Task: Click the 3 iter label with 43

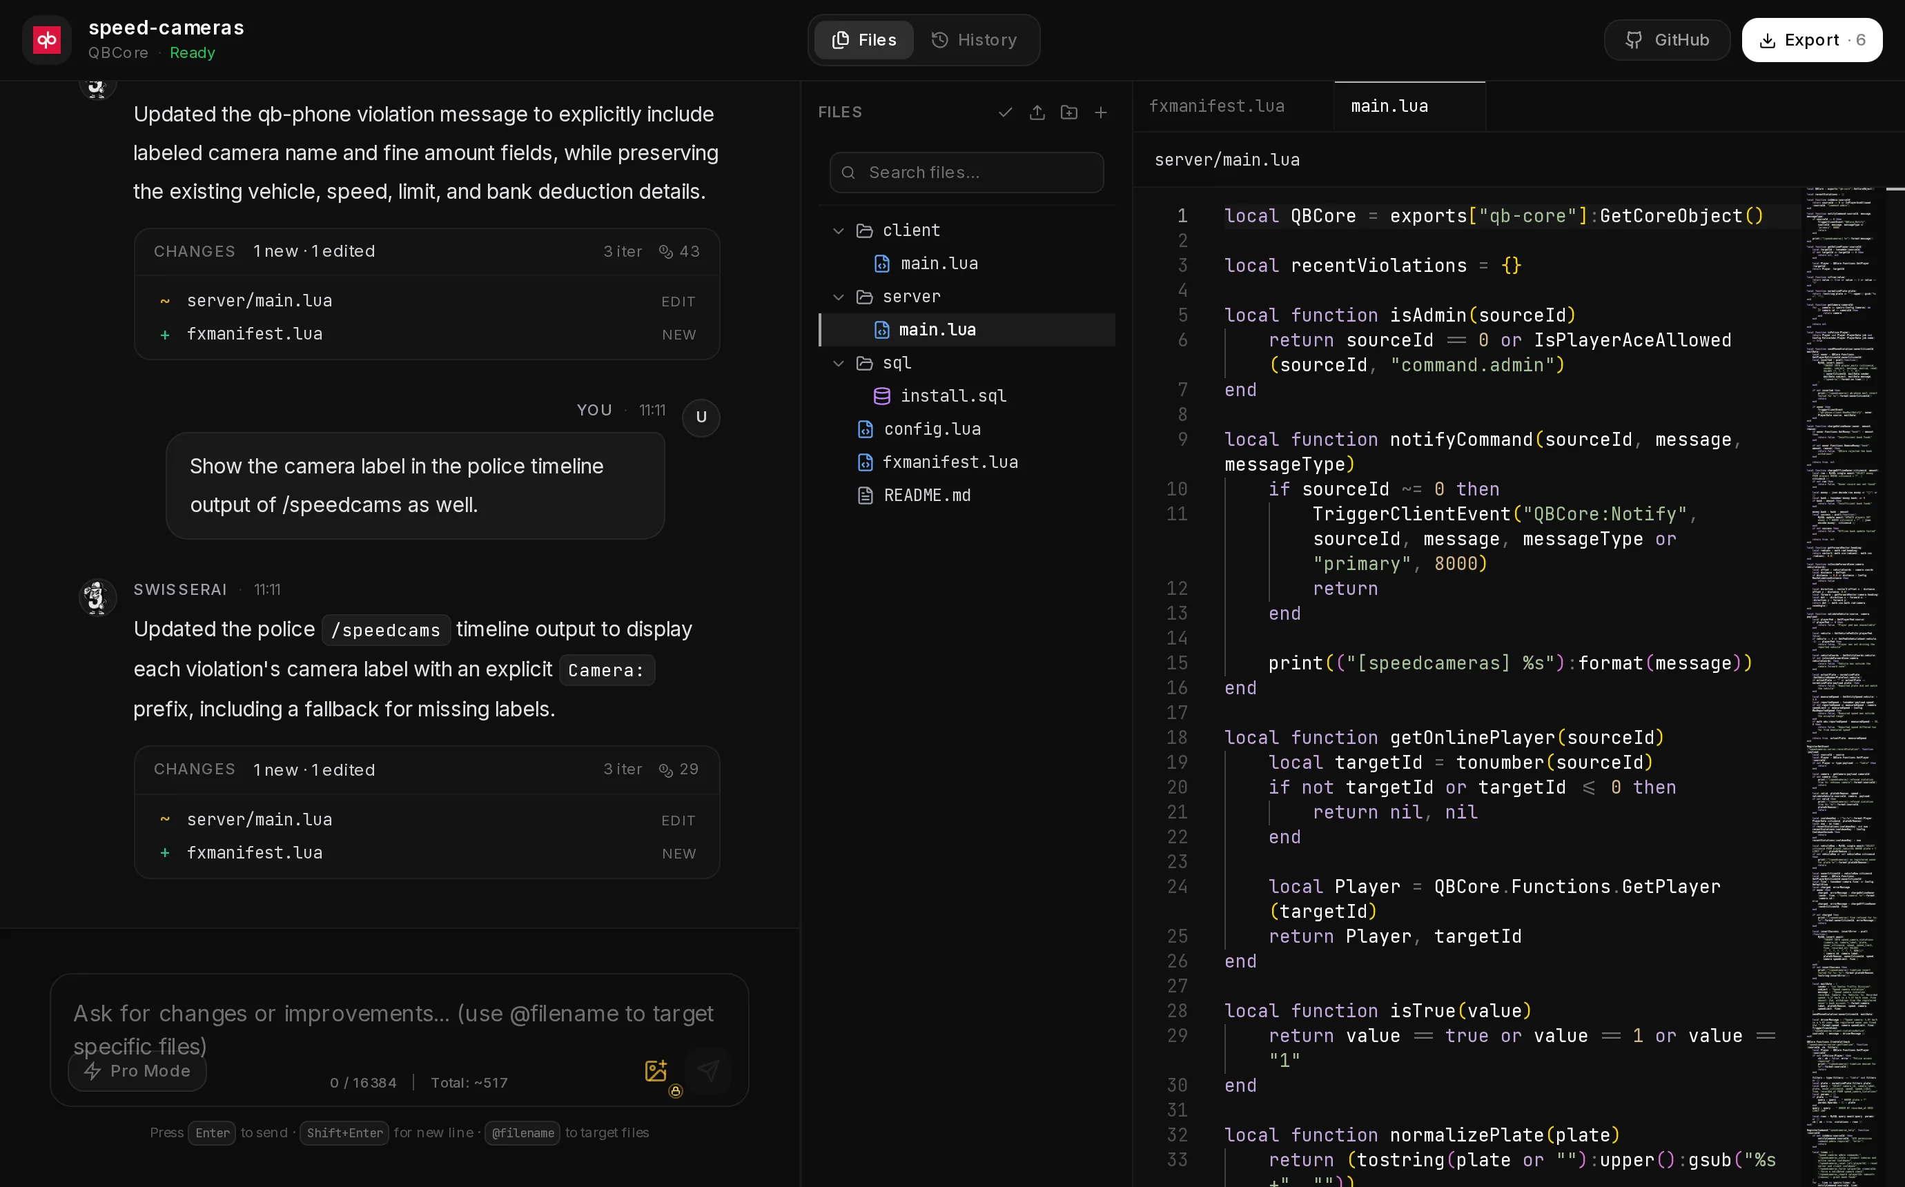Action: point(623,252)
